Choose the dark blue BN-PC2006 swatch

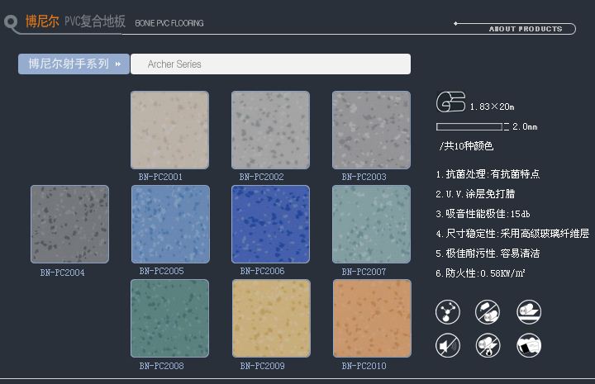[270, 224]
